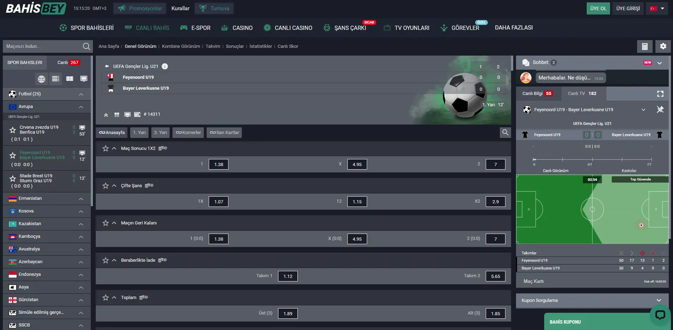Collapse the Sohbet panel
The width and height of the screenshot is (673, 330).
[x=660, y=63]
